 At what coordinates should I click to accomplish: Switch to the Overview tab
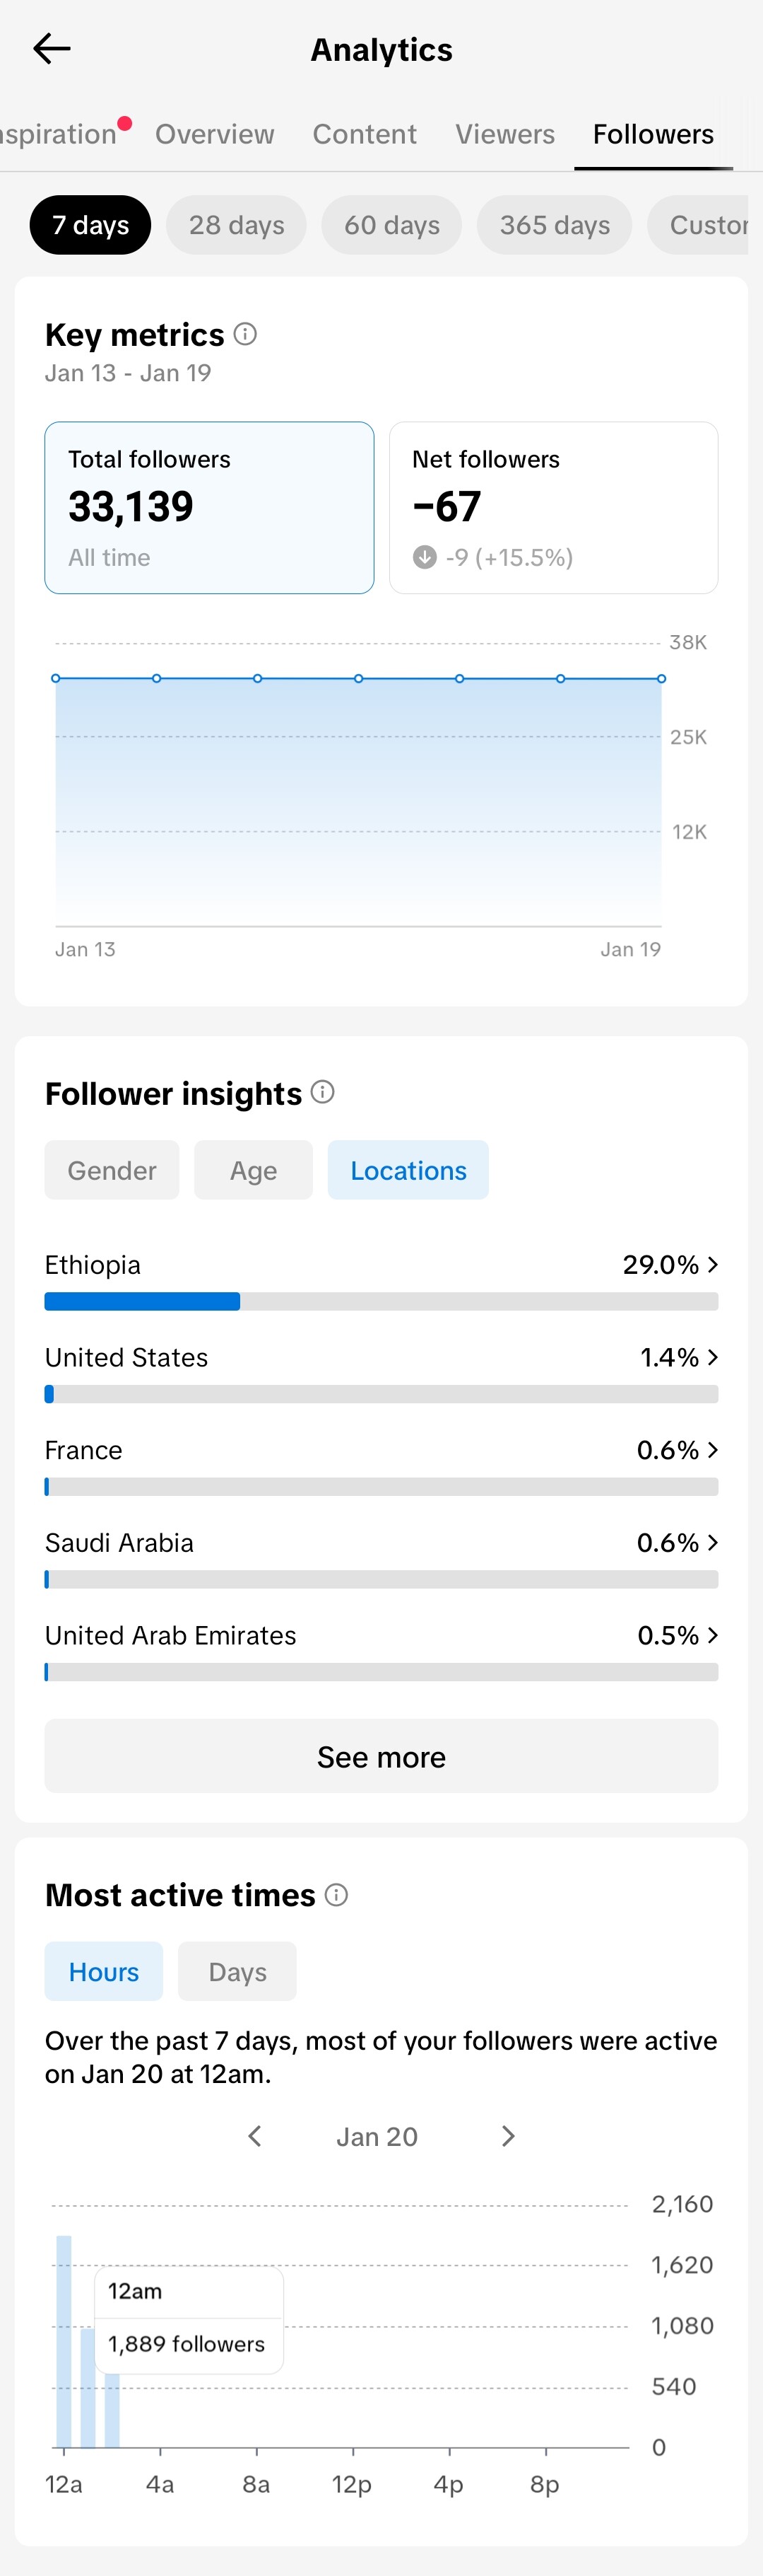click(215, 134)
